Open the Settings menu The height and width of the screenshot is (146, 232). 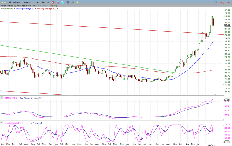(x=46, y=2)
